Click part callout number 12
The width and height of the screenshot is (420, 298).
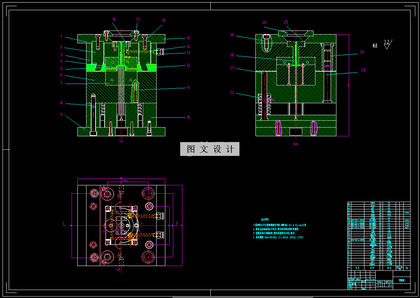(188, 65)
